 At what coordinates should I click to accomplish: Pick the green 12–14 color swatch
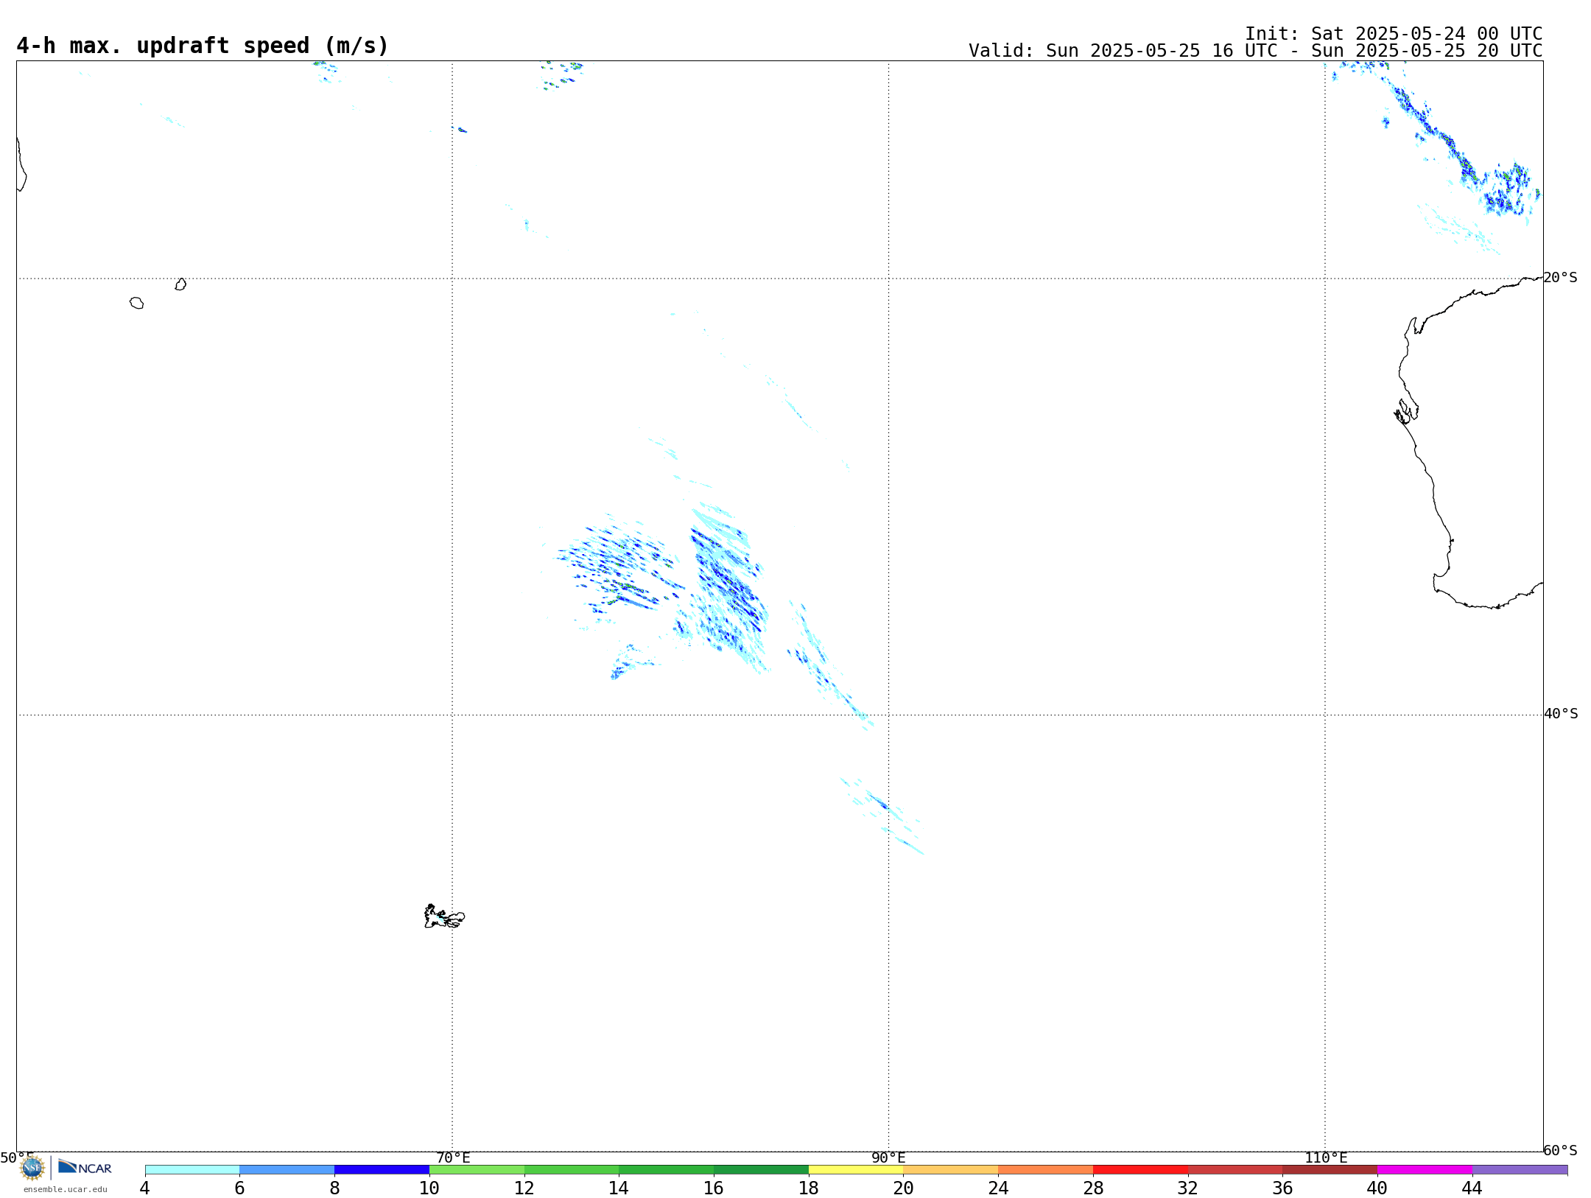[x=572, y=1169]
